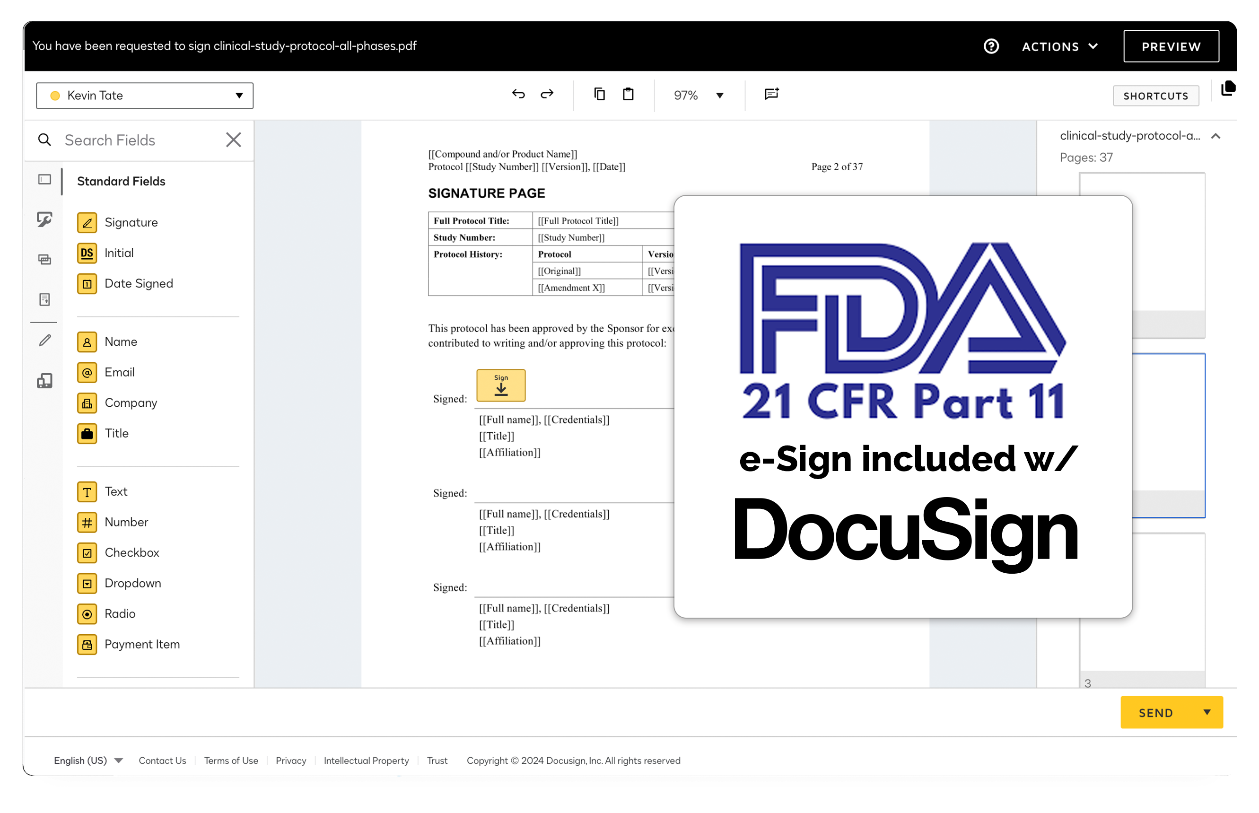1259x813 pixels.
Task: Click the 'Standard Fields' heading
Action: (x=121, y=181)
